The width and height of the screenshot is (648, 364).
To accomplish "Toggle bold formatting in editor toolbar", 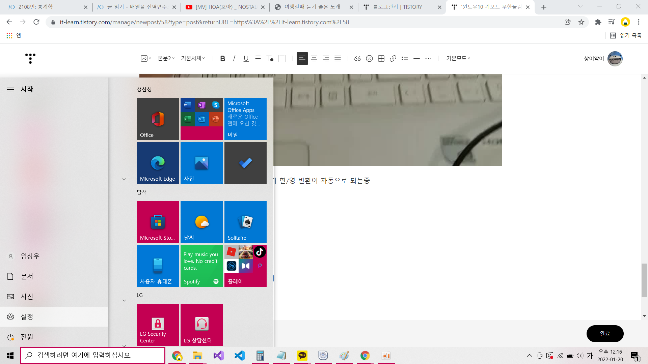I will tap(222, 58).
